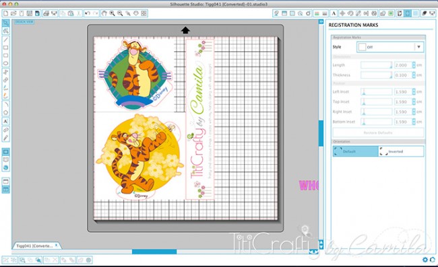This screenshot has height=267, width=438.
Task: Select the Knife tool
Action: point(5,138)
